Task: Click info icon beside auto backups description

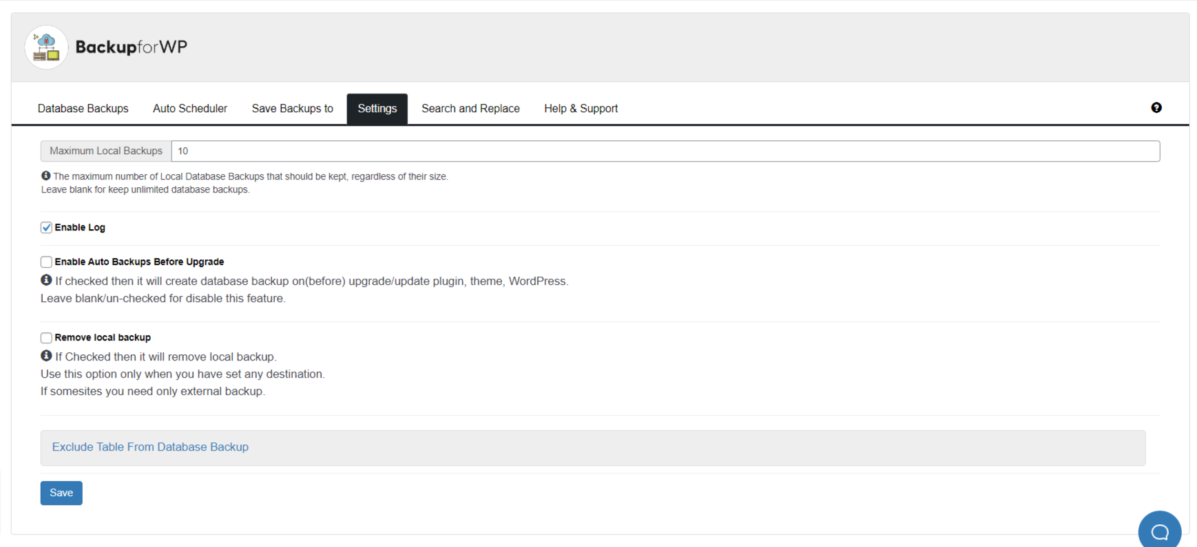Action: 46,280
